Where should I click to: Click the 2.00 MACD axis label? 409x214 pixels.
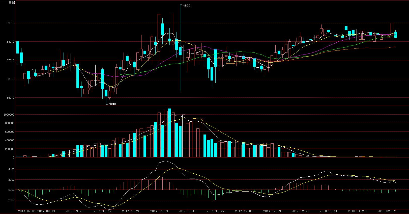(12, 180)
